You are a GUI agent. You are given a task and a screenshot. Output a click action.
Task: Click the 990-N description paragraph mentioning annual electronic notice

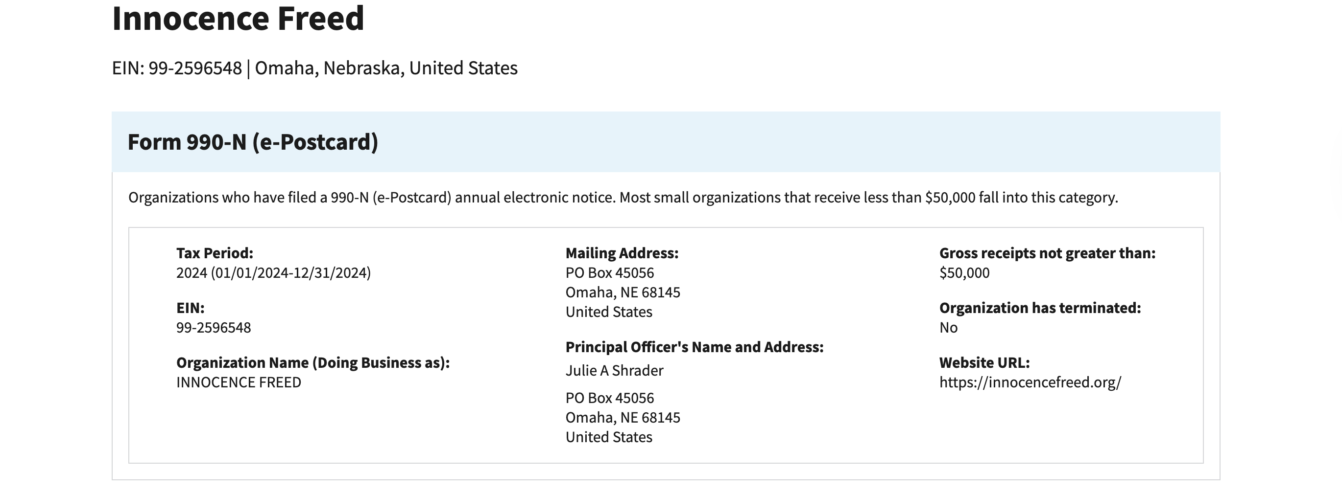623,198
